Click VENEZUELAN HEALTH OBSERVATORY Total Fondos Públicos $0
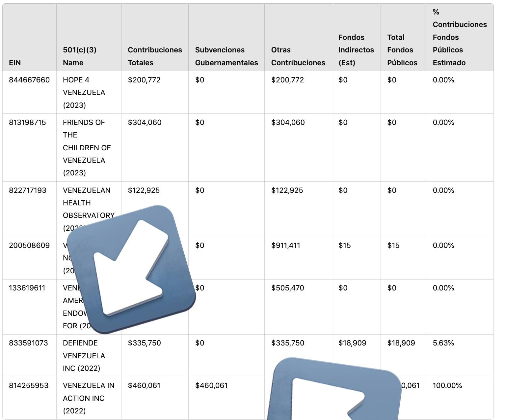The width and height of the screenshot is (505, 420). 392,190
